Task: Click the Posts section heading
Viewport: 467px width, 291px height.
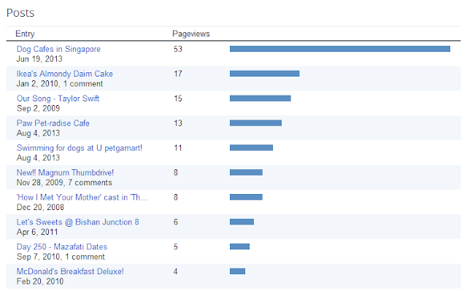Action: (x=20, y=13)
